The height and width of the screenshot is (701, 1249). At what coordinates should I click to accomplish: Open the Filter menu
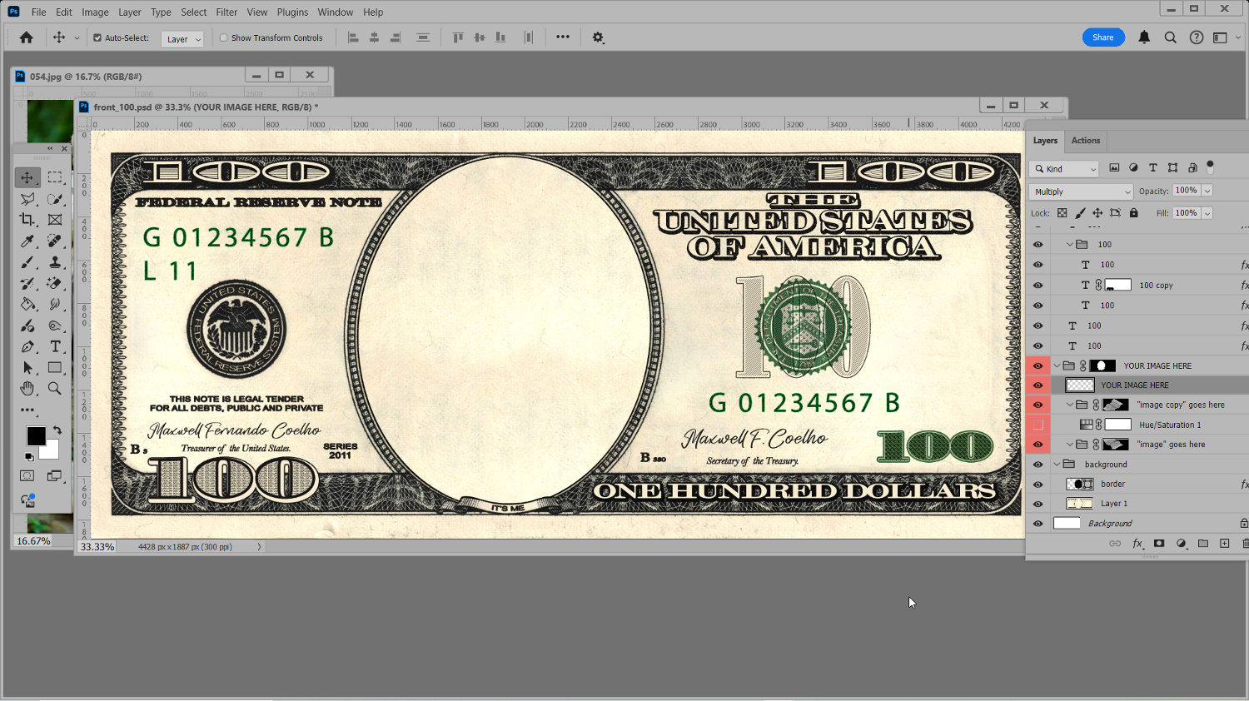tap(226, 12)
